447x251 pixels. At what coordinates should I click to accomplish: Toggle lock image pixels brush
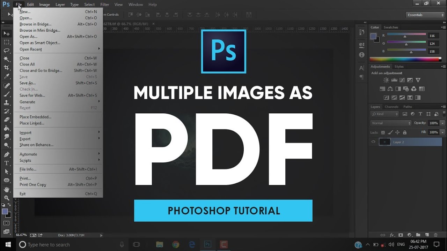click(x=390, y=132)
